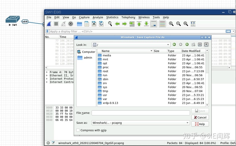236x146 pixels.
Task: Go back to previous packet
Action: (x=117, y=24)
